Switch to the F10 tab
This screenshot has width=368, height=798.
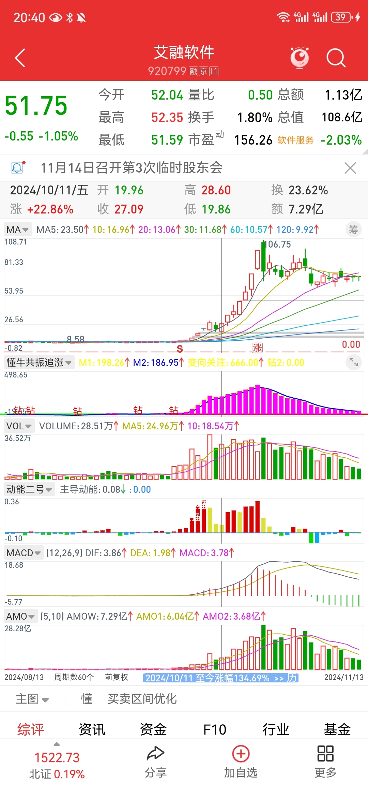click(215, 729)
